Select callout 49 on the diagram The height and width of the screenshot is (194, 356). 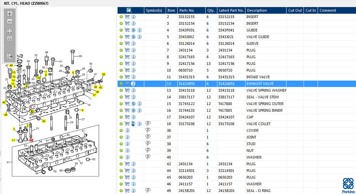(x=11, y=66)
